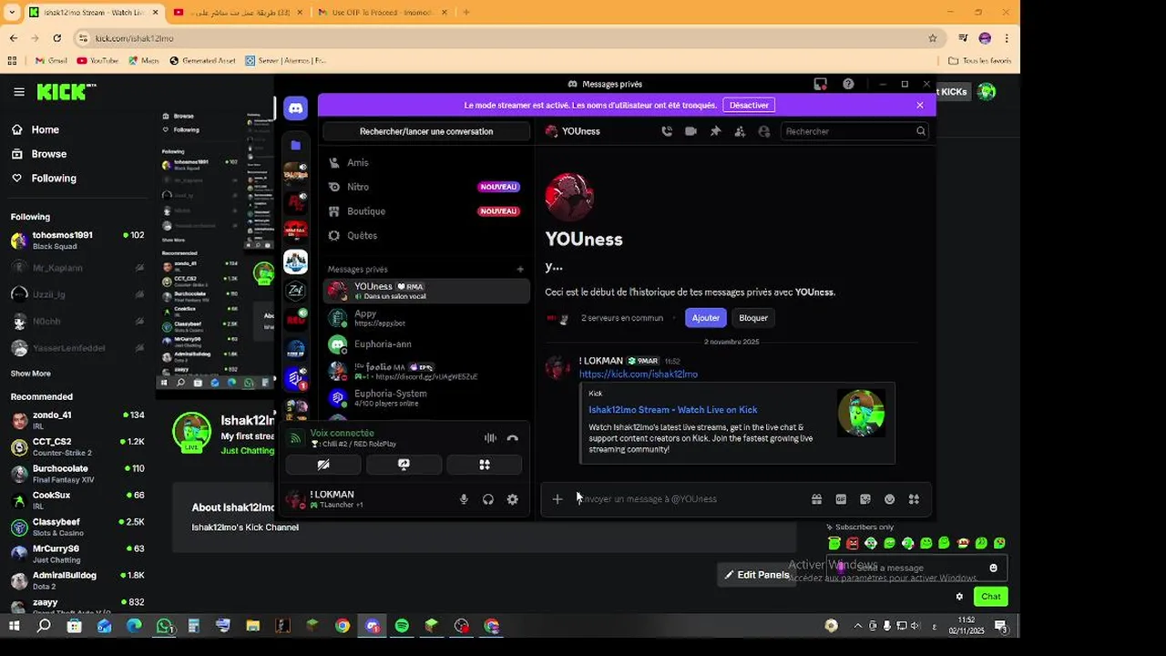Start a video call with YOUness
Viewport: 1166px width, 656px height.
click(690, 131)
